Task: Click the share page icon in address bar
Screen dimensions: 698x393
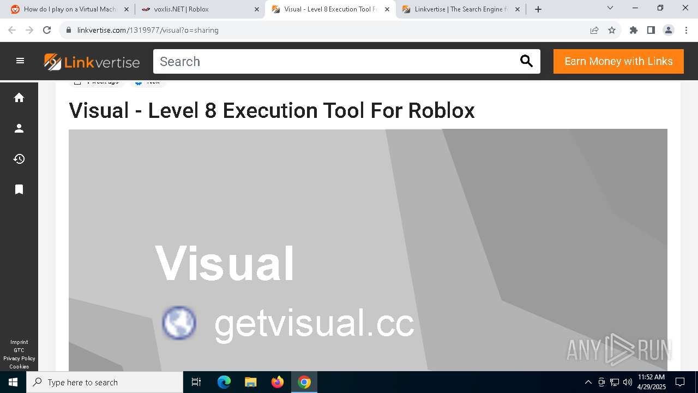Action: tap(594, 30)
